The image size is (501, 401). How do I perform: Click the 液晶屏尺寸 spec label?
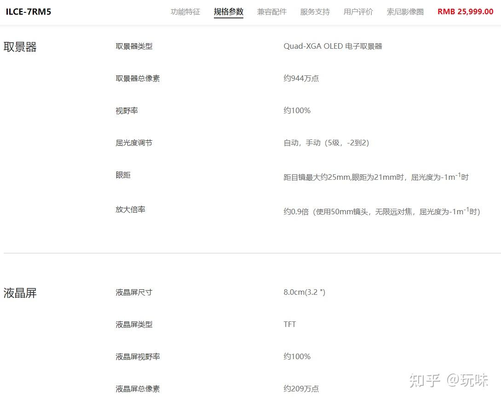click(134, 292)
